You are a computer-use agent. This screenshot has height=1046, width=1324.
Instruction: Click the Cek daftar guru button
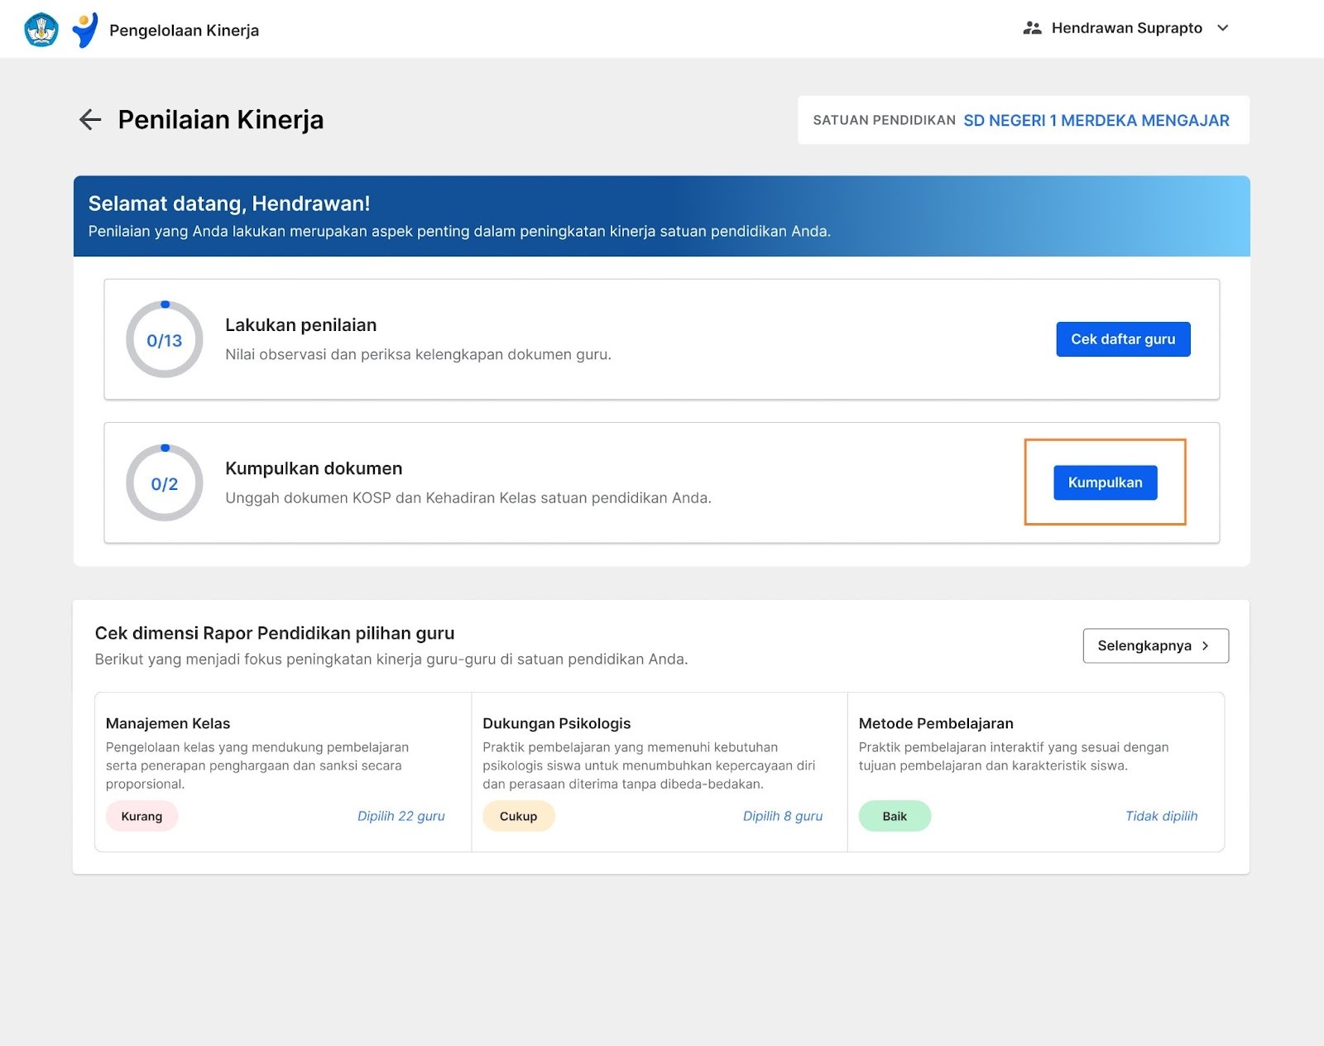[1122, 339]
